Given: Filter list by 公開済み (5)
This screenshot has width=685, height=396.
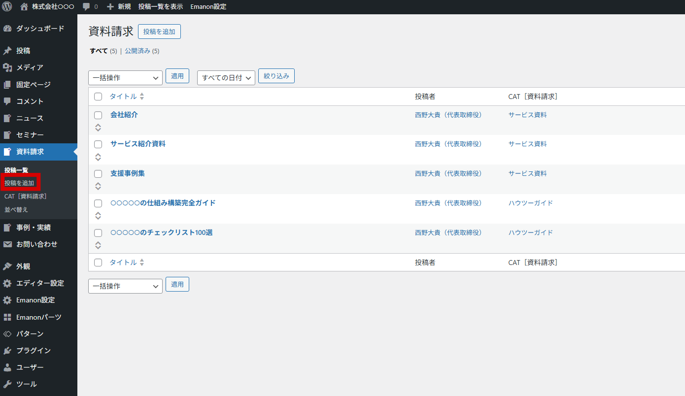Looking at the screenshot, I should click(x=142, y=51).
